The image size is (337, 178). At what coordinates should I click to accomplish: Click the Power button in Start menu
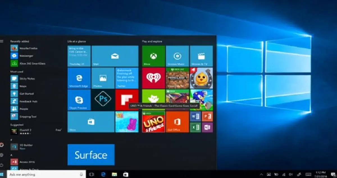pyautogui.click(x=2, y=165)
